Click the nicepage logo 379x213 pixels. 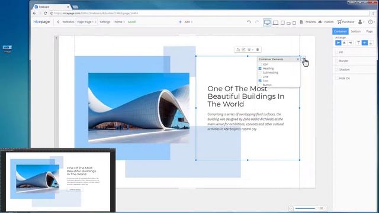point(41,22)
